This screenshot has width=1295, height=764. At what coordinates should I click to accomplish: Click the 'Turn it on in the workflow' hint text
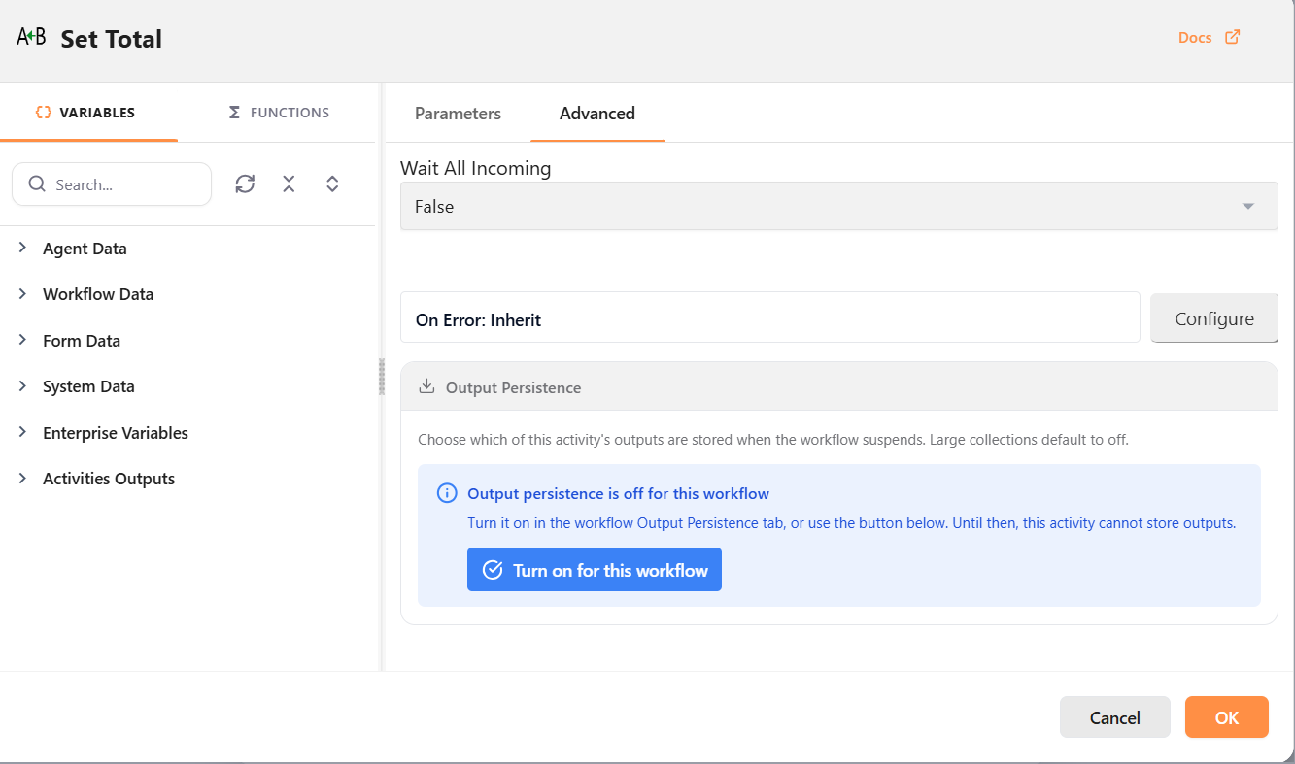[x=851, y=522]
